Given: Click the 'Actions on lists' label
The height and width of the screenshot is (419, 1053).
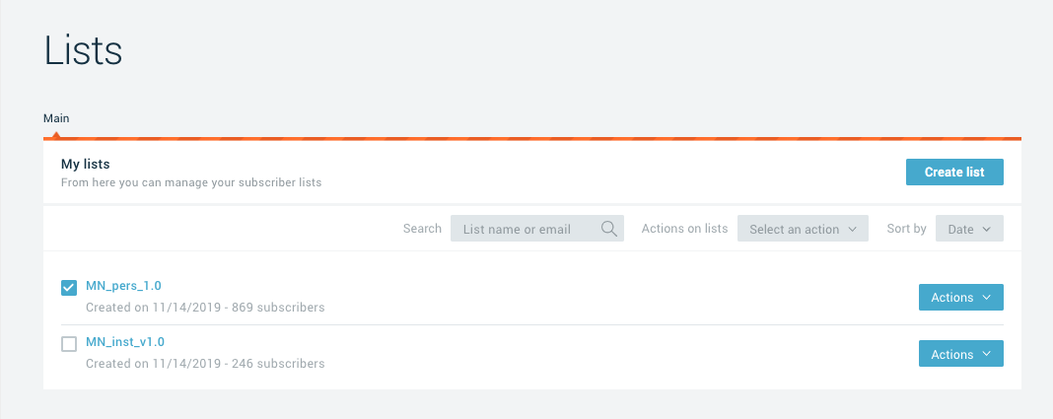Looking at the screenshot, I should 684,229.
